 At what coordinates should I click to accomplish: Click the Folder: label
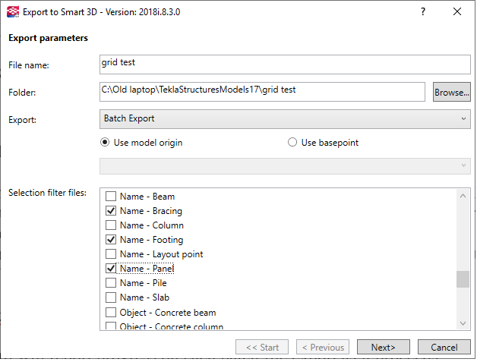click(x=22, y=93)
